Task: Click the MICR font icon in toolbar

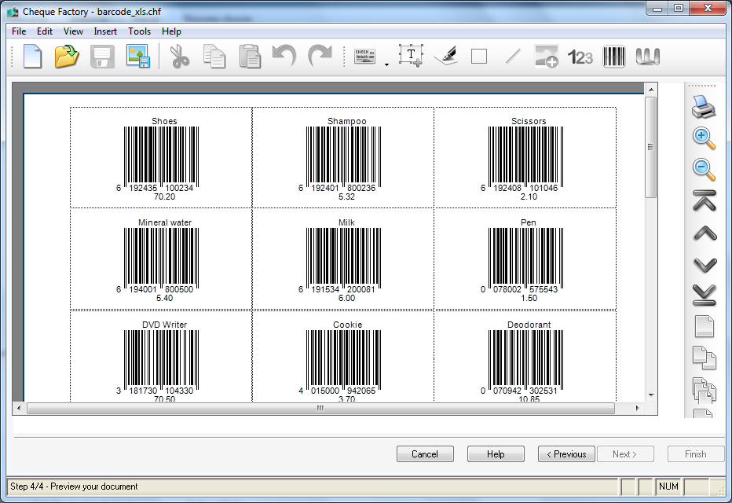Action: tap(648, 57)
